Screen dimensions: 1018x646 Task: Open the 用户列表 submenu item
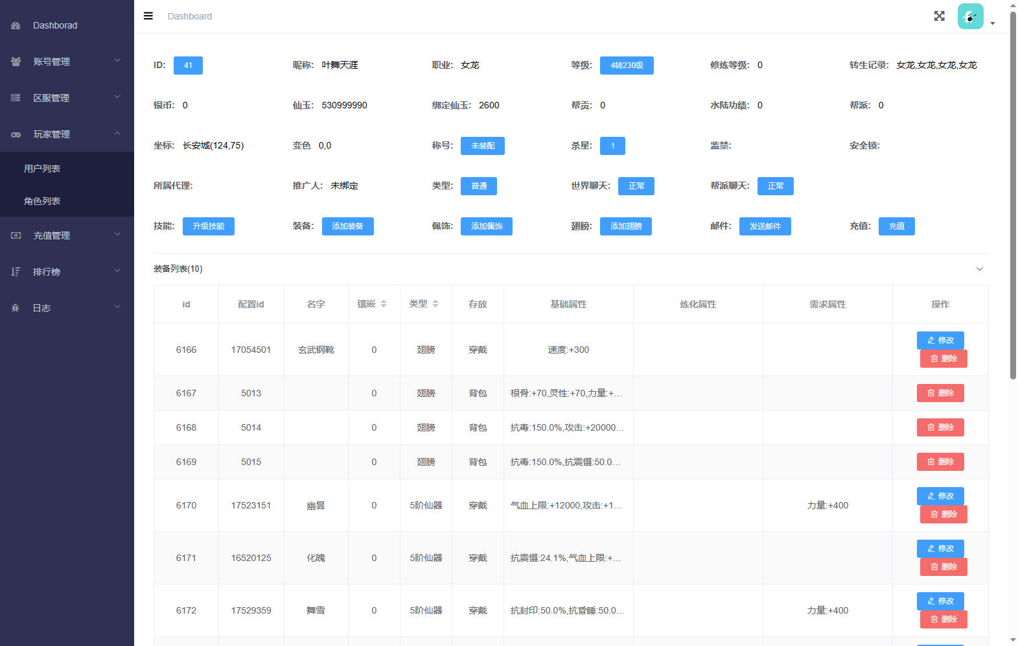(67, 169)
